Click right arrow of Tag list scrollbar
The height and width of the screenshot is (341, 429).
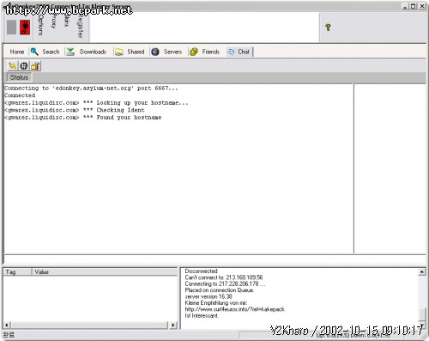(x=173, y=325)
